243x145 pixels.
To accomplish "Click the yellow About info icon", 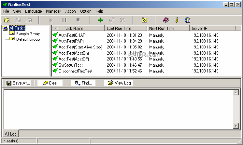I will click(177, 20).
